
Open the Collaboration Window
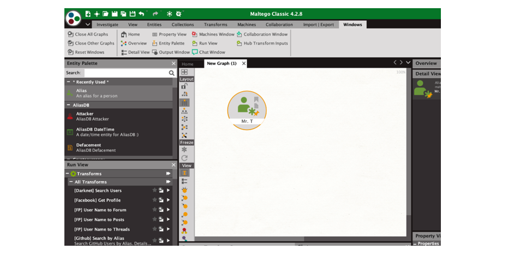pos(262,34)
